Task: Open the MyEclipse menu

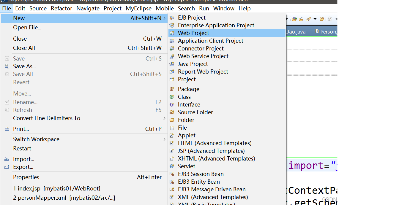Action: point(139,9)
